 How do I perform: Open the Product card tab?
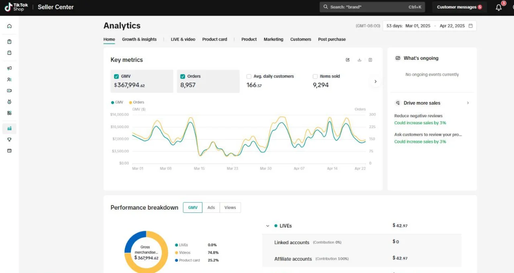tap(214, 39)
